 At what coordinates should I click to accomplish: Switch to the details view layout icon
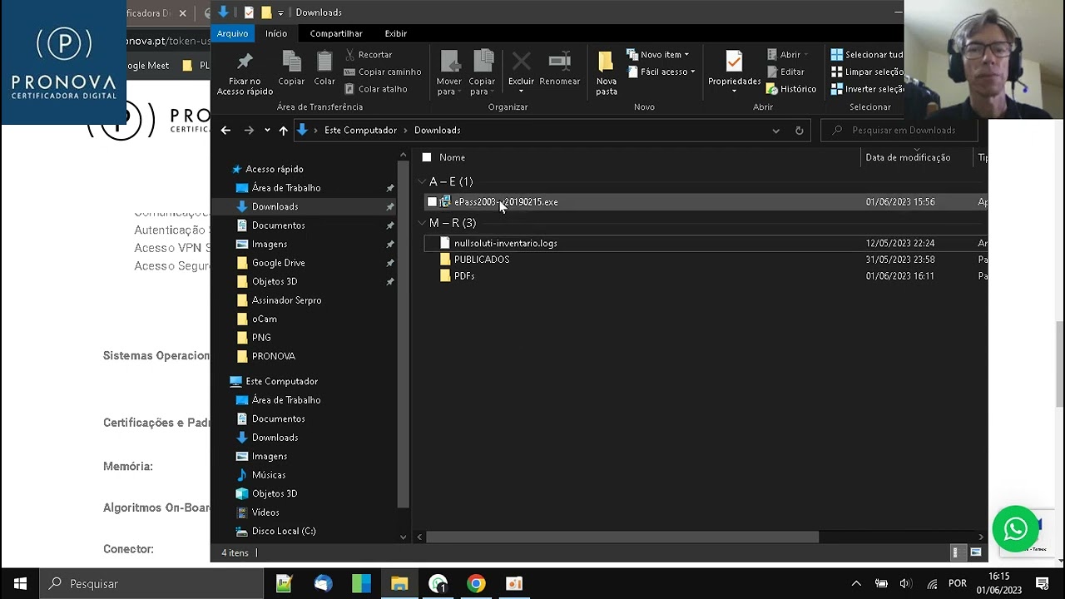pyautogui.click(x=956, y=552)
